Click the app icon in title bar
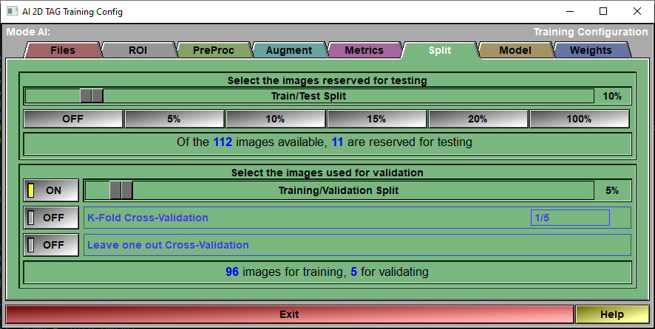655x329 pixels. [x=12, y=12]
